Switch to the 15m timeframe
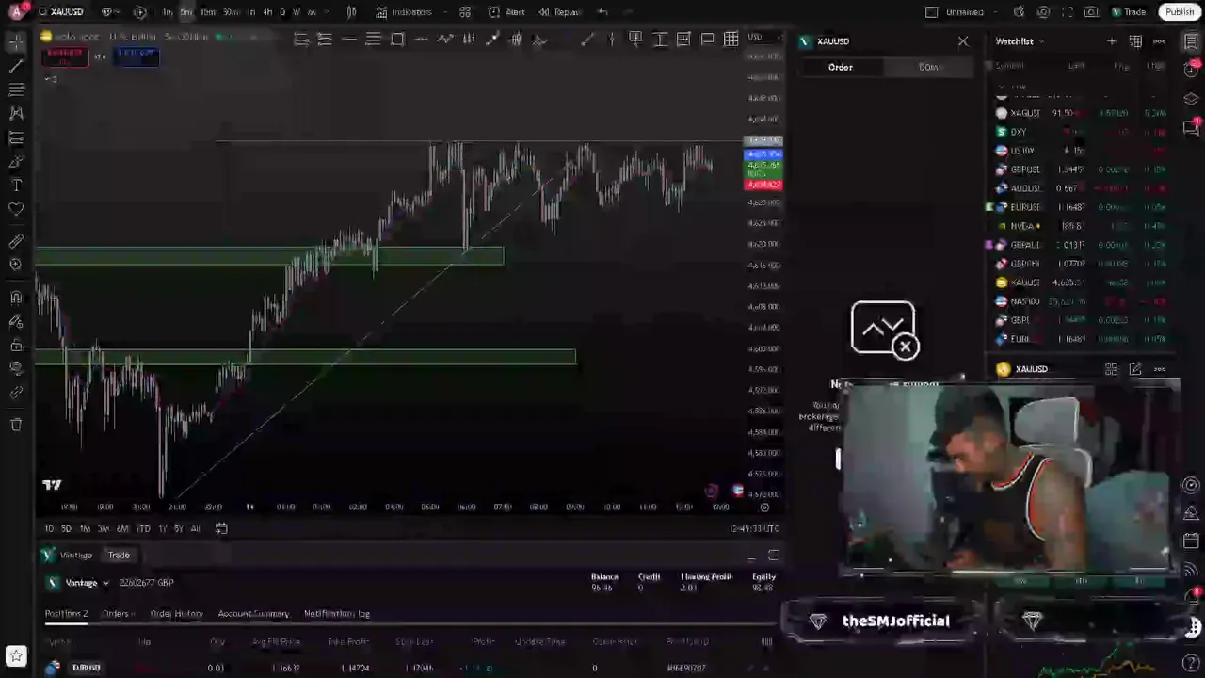The image size is (1205, 678). click(x=208, y=12)
